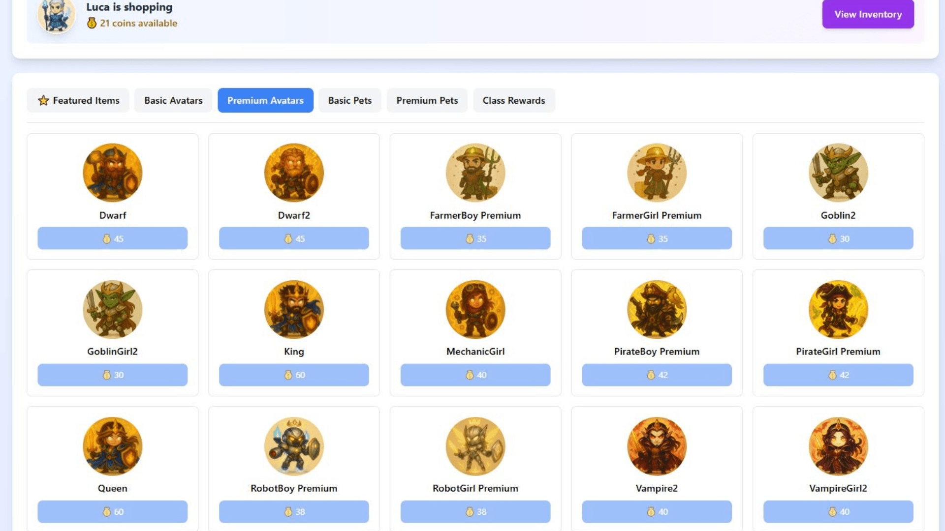Select the Dwarf avatar image
Viewport: 945px width, 531px height.
pos(112,173)
